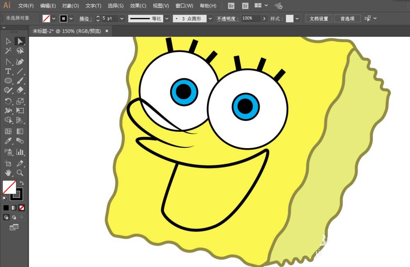The height and width of the screenshot is (267, 410).
Task: Select the Ellipse shape tool
Action: point(8,81)
